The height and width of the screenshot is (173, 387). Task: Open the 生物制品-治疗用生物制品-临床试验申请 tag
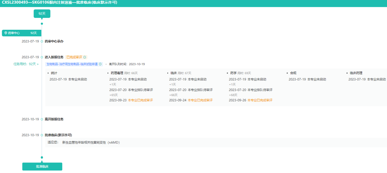point(74,64)
